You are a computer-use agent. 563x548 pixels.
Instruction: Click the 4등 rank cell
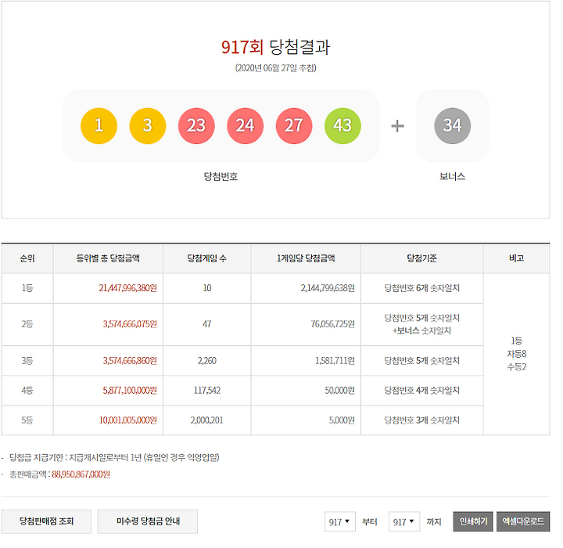(27, 391)
